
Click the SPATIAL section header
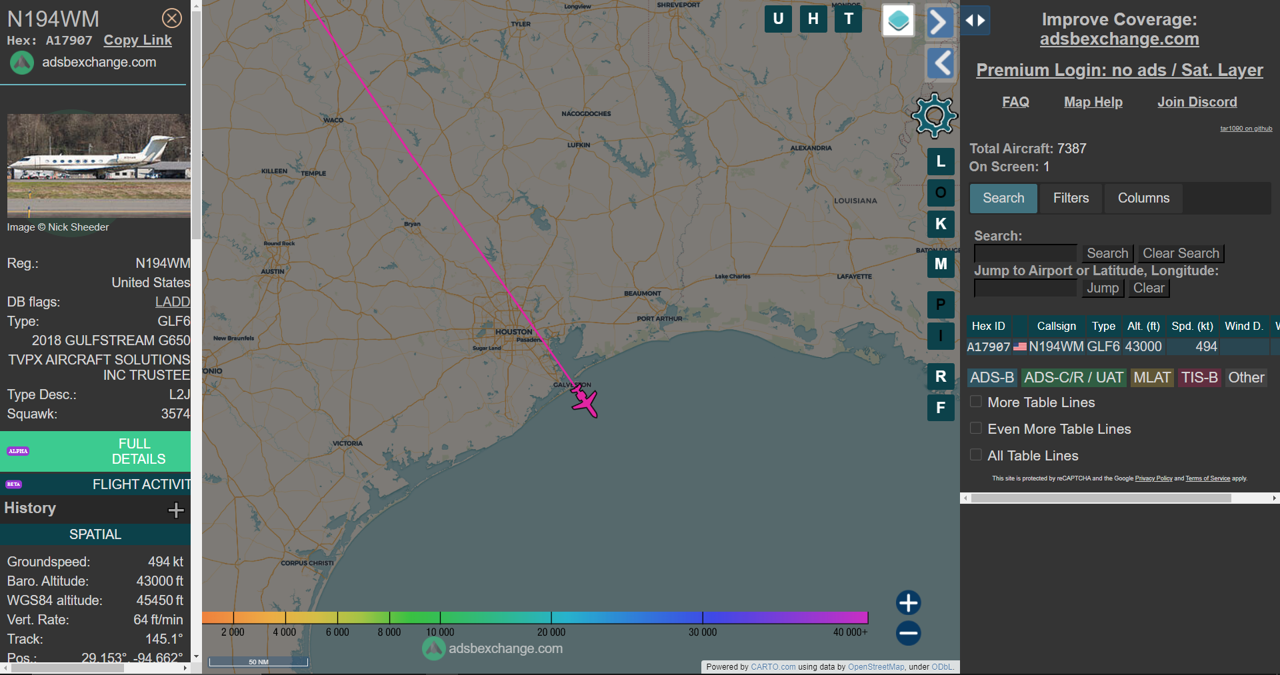95,534
